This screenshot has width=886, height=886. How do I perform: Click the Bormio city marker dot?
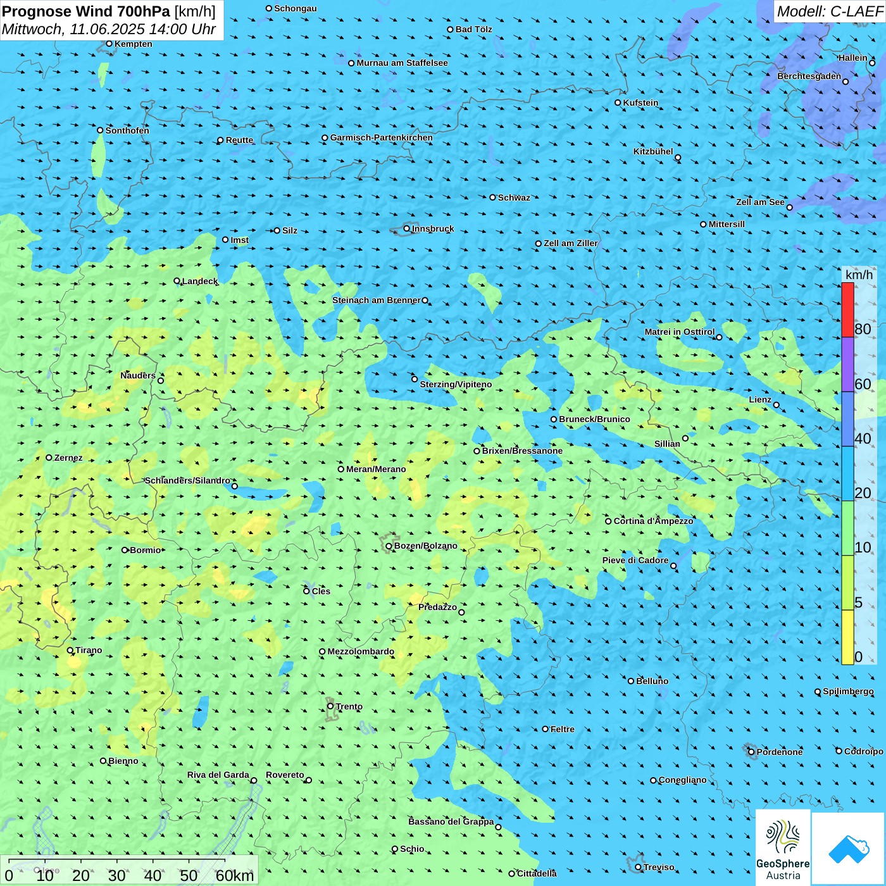pos(125,550)
